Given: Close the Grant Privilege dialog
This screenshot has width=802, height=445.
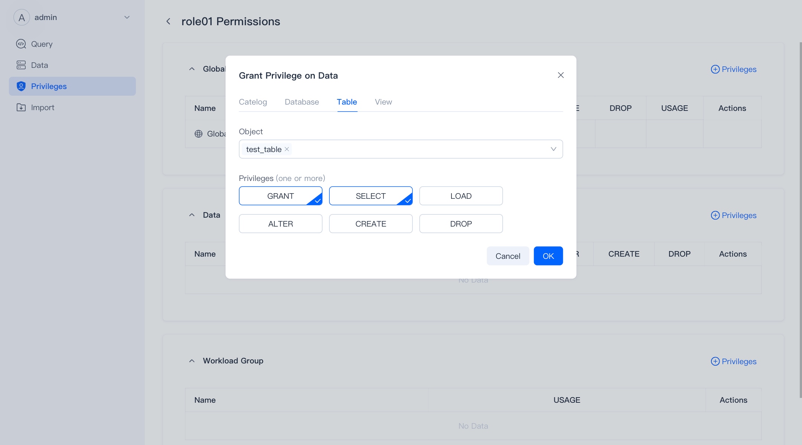Looking at the screenshot, I should point(561,75).
